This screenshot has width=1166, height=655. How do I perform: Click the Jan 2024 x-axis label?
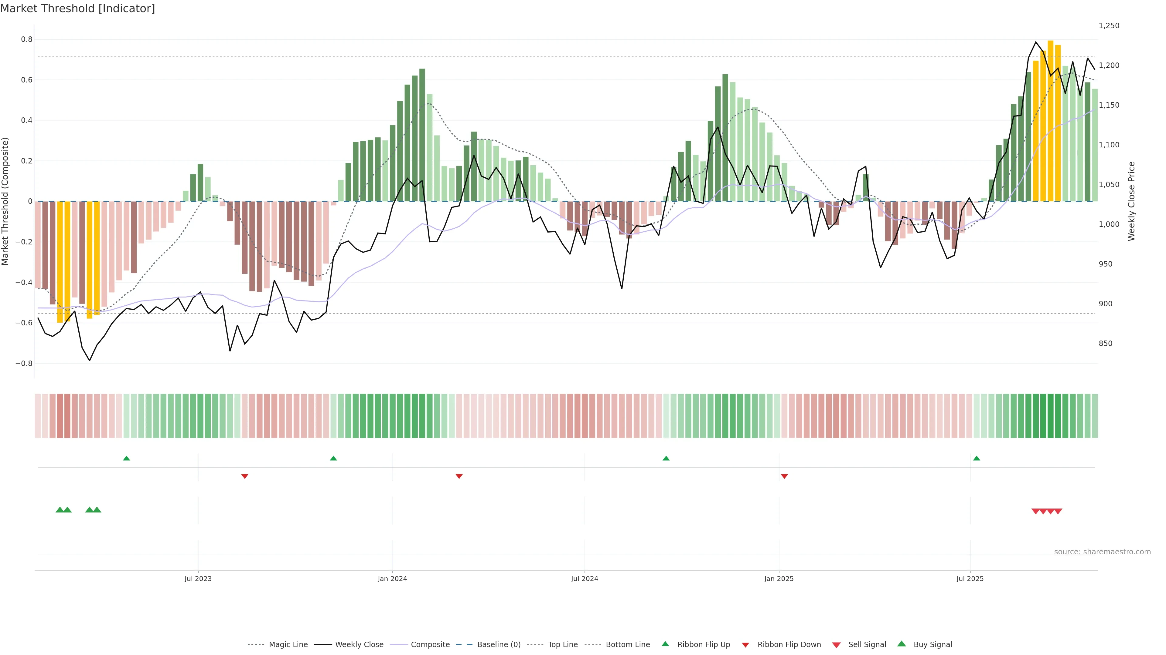tap(392, 579)
